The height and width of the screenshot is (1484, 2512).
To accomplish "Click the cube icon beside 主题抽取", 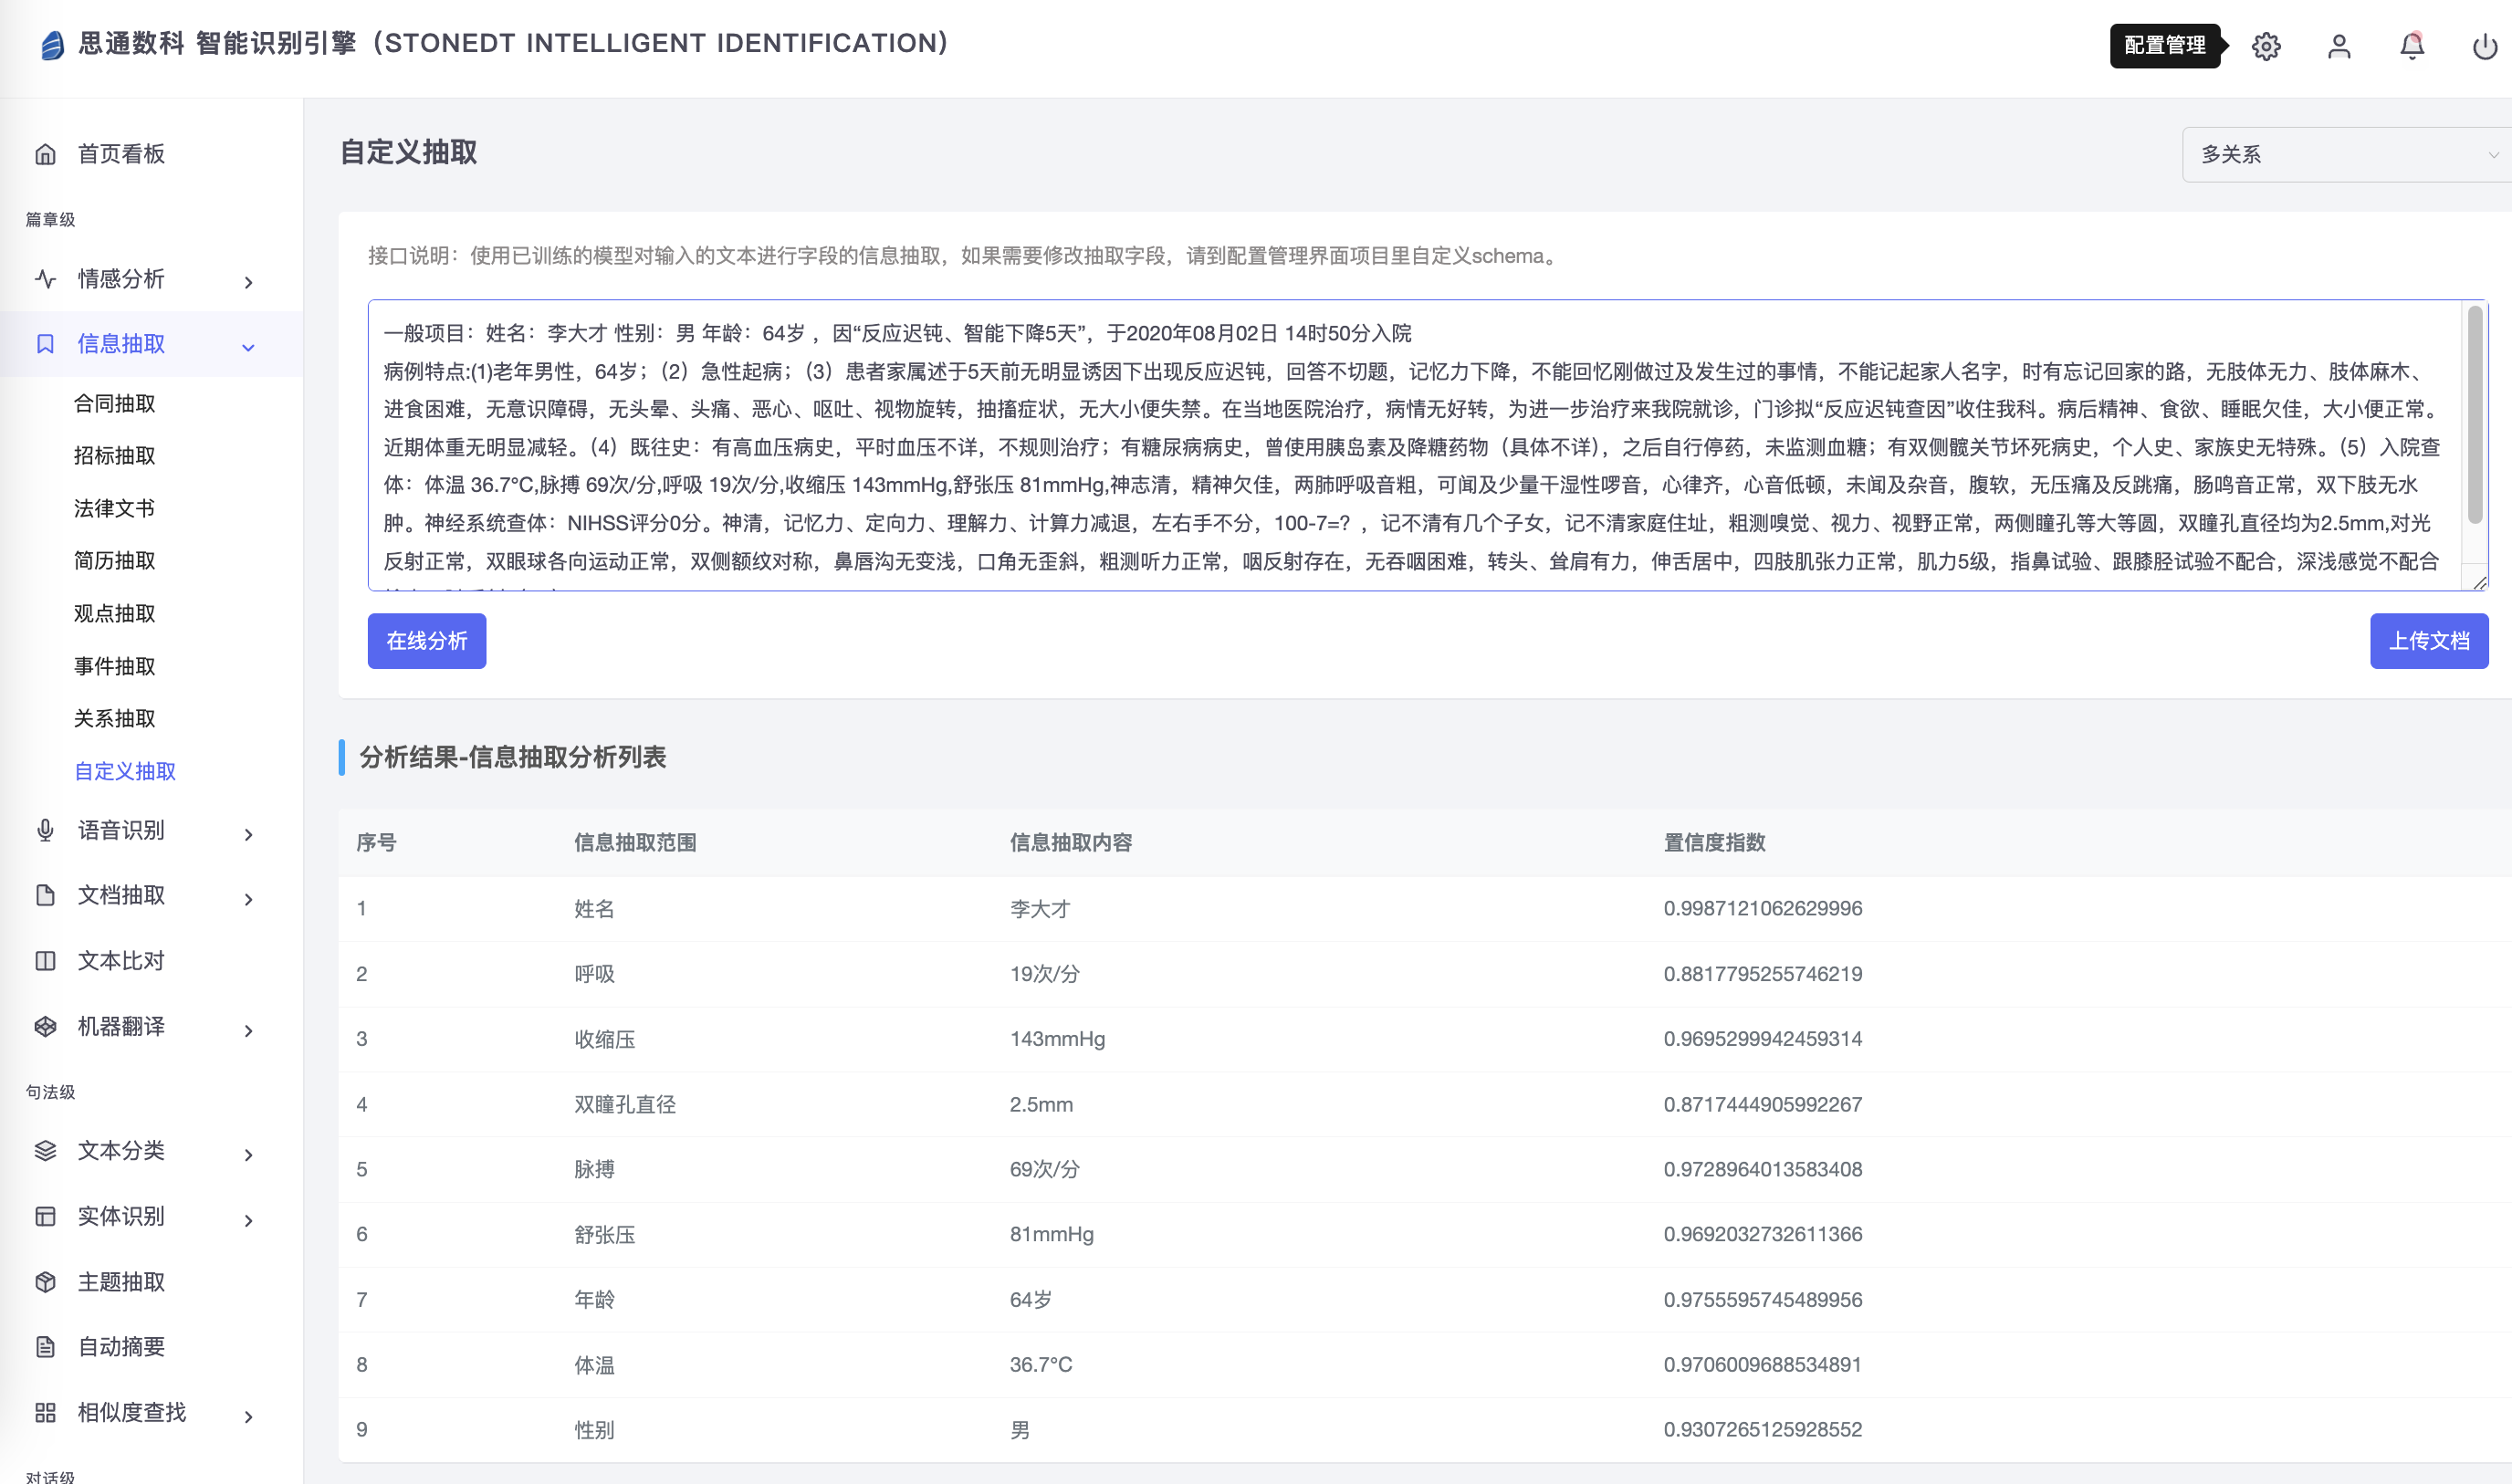I will [x=45, y=1282].
